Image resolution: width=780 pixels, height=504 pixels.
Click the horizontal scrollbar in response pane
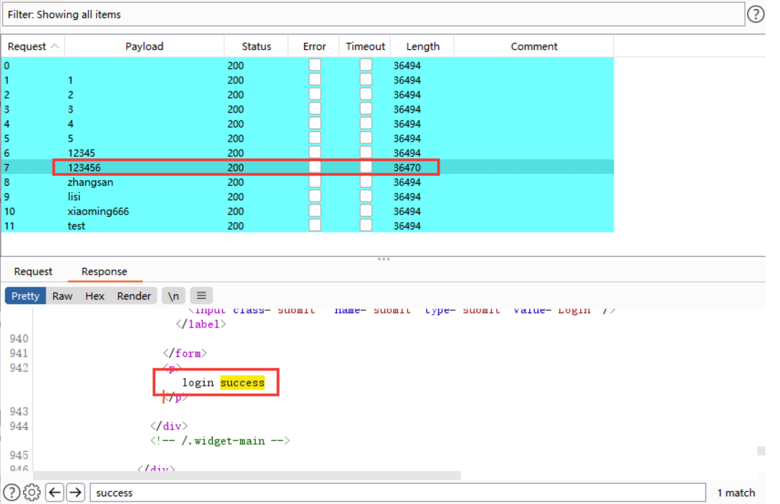click(247, 475)
